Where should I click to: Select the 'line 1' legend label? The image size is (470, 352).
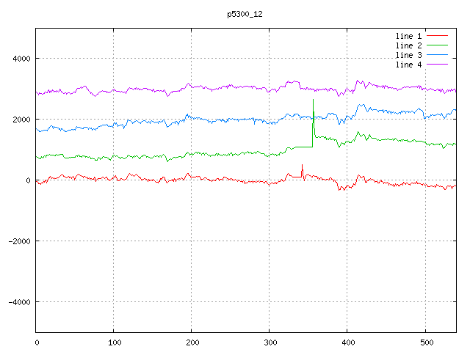[x=408, y=36]
